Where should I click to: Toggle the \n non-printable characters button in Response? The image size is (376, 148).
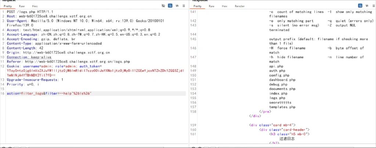coord(367,6)
